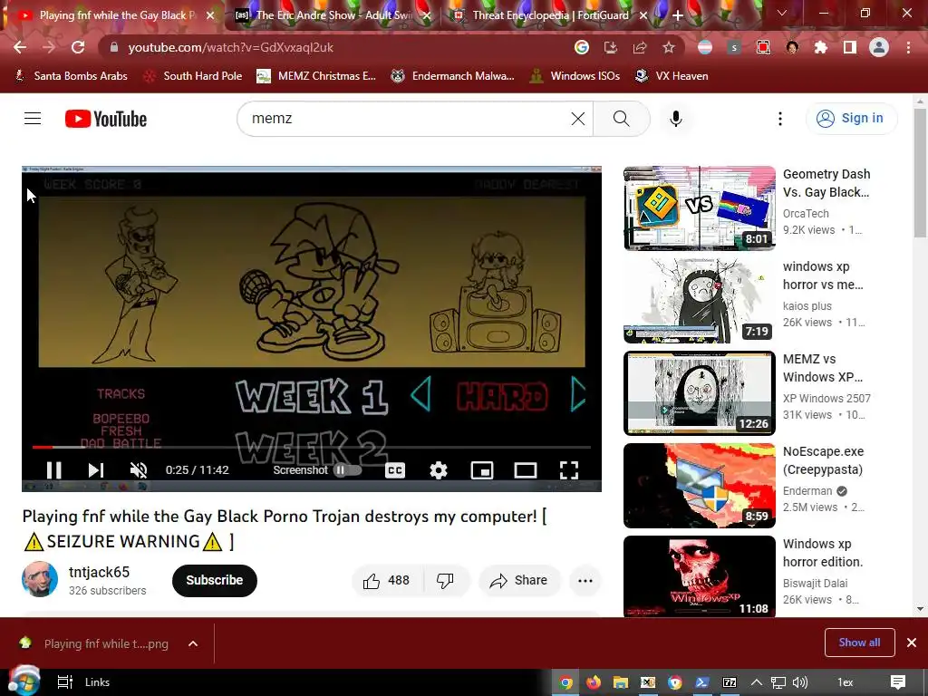Open Windows ISOs bookmark
The image size is (928, 696).
[x=575, y=76]
